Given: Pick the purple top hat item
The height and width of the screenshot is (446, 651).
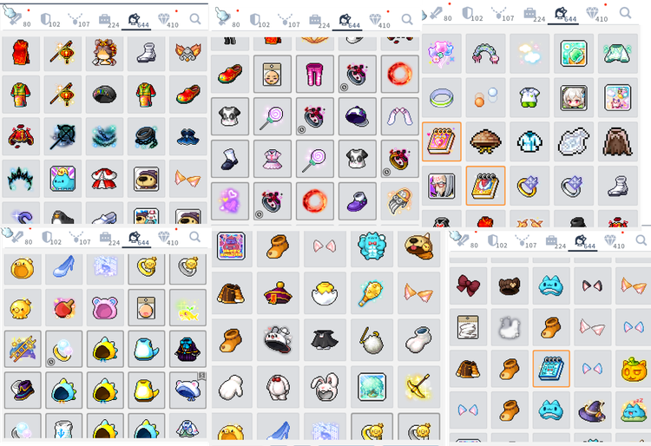Looking at the screenshot, I should 23,390.
